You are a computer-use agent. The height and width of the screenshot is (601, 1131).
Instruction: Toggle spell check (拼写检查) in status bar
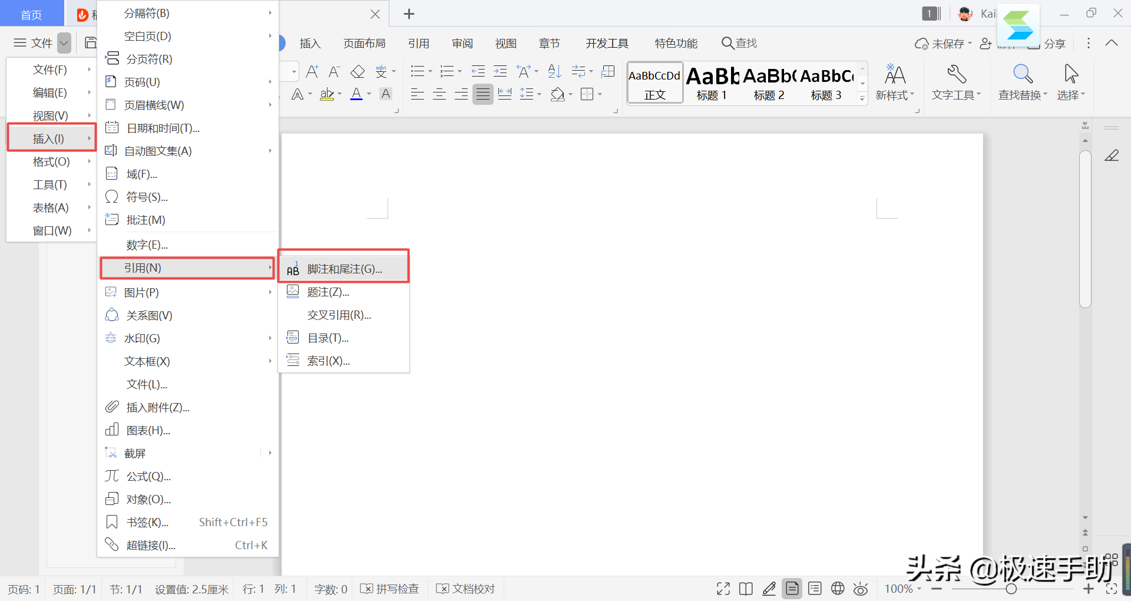point(389,589)
